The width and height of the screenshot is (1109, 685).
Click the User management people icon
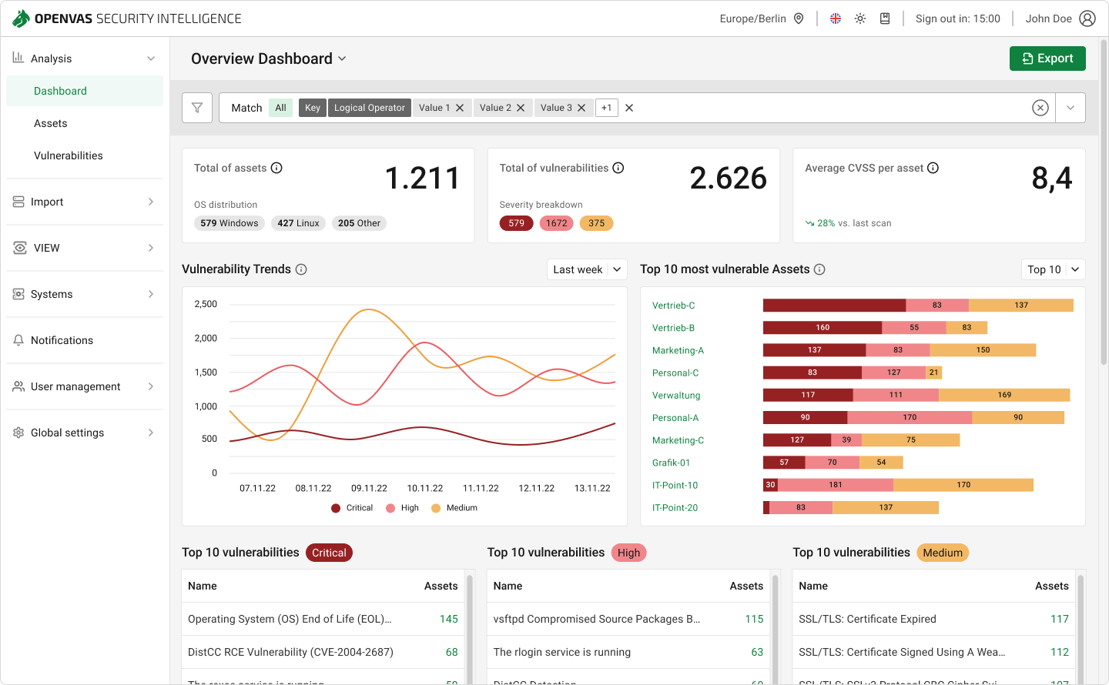pyautogui.click(x=18, y=386)
